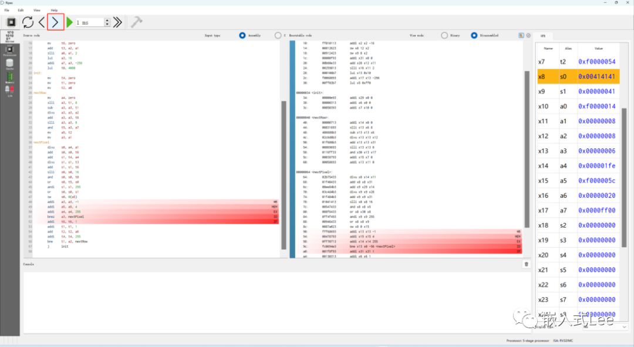Click the 'j init' source line

pos(58,246)
